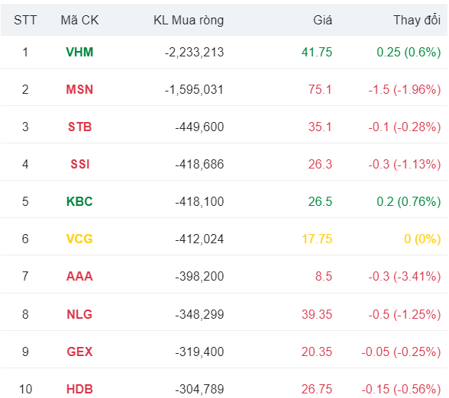449x398 pixels.
Task: Open the MSN stock ticker link
Action: pyautogui.click(x=79, y=89)
